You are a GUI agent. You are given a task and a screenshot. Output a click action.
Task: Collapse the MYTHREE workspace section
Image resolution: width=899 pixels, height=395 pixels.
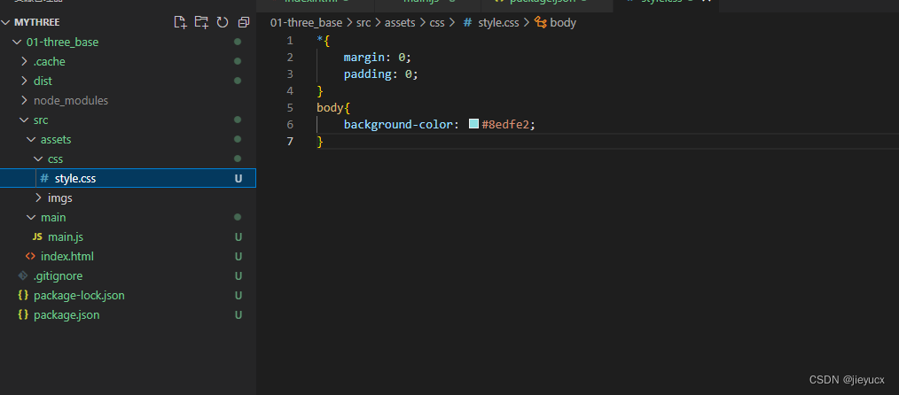coord(5,22)
